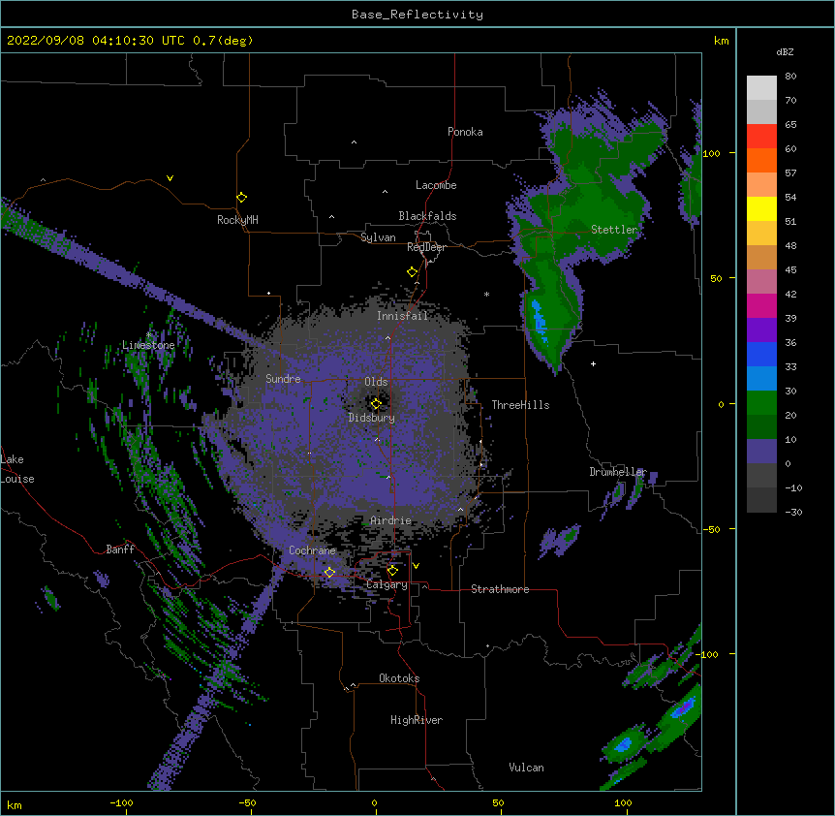Screen dimensions: 835x816
Task: Click the yellow V marker northwest of RockyMH
Action: pyautogui.click(x=170, y=178)
